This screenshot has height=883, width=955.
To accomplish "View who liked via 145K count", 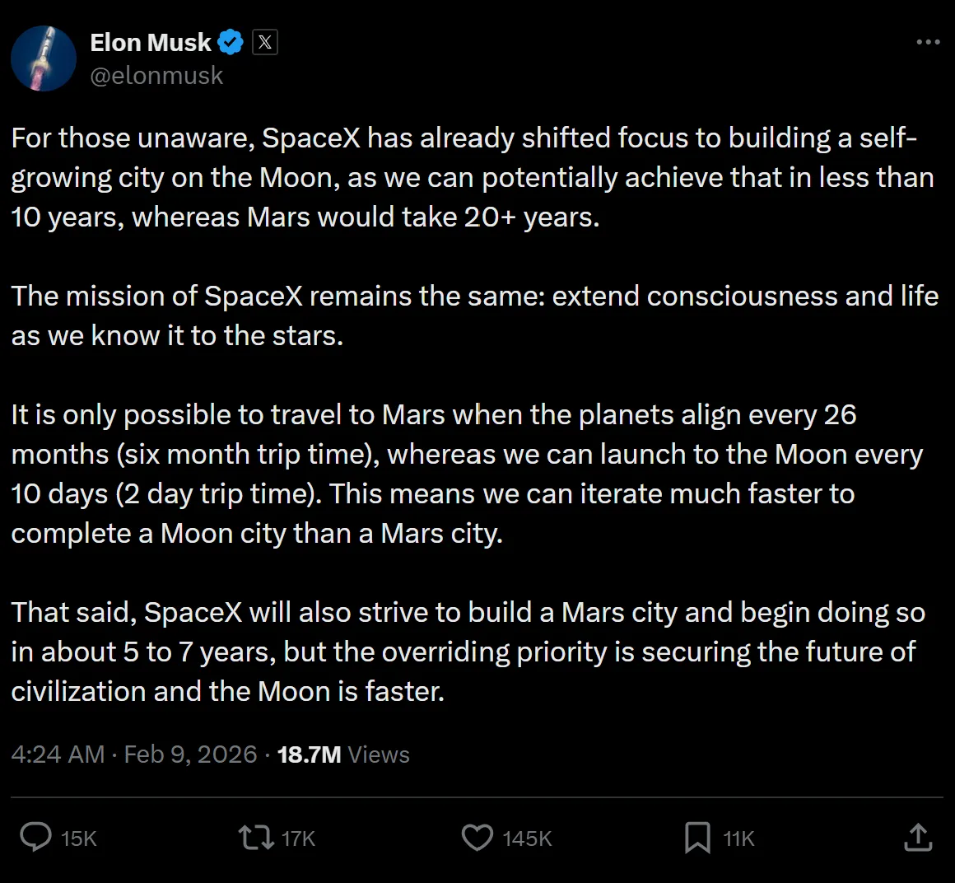I will [527, 838].
